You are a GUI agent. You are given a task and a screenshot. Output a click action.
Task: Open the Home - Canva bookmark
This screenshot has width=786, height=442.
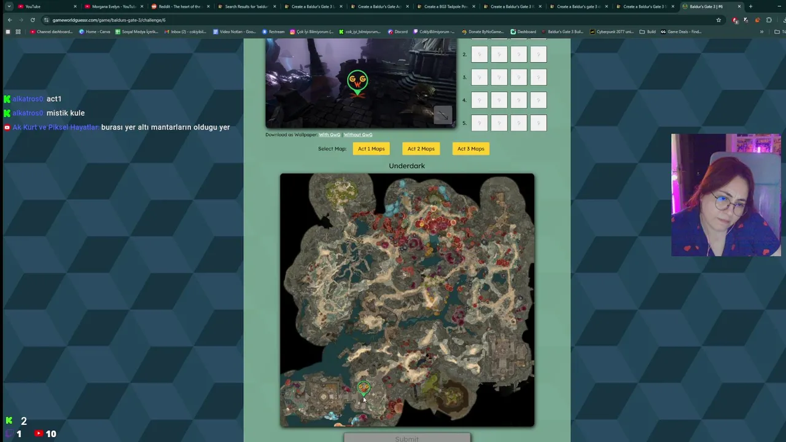(95, 31)
